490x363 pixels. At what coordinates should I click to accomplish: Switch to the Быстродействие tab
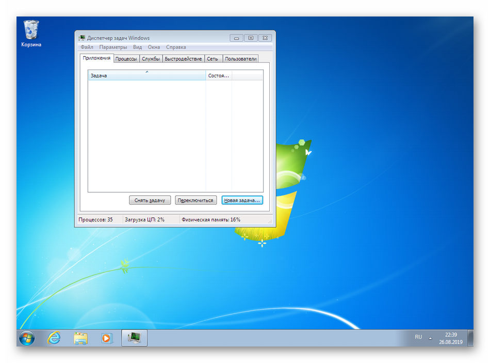[x=184, y=59]
